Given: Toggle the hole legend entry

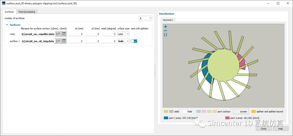Looking at the screenshot, I should [x=187, y=112].
